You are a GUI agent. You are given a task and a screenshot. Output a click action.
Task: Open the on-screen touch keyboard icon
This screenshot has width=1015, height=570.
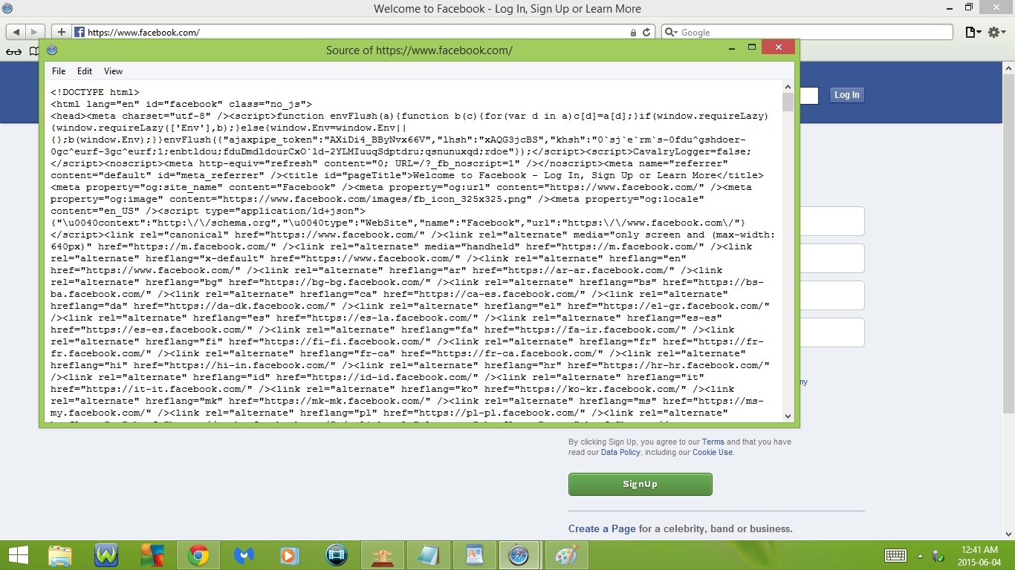point(895,556)
